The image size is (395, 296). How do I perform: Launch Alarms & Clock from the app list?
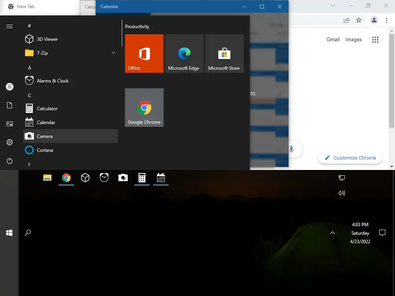[x=70, y=81]
